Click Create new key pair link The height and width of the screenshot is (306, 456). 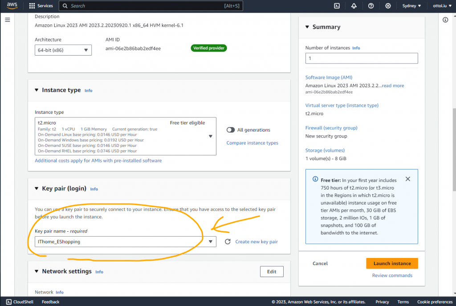point(256,242)
